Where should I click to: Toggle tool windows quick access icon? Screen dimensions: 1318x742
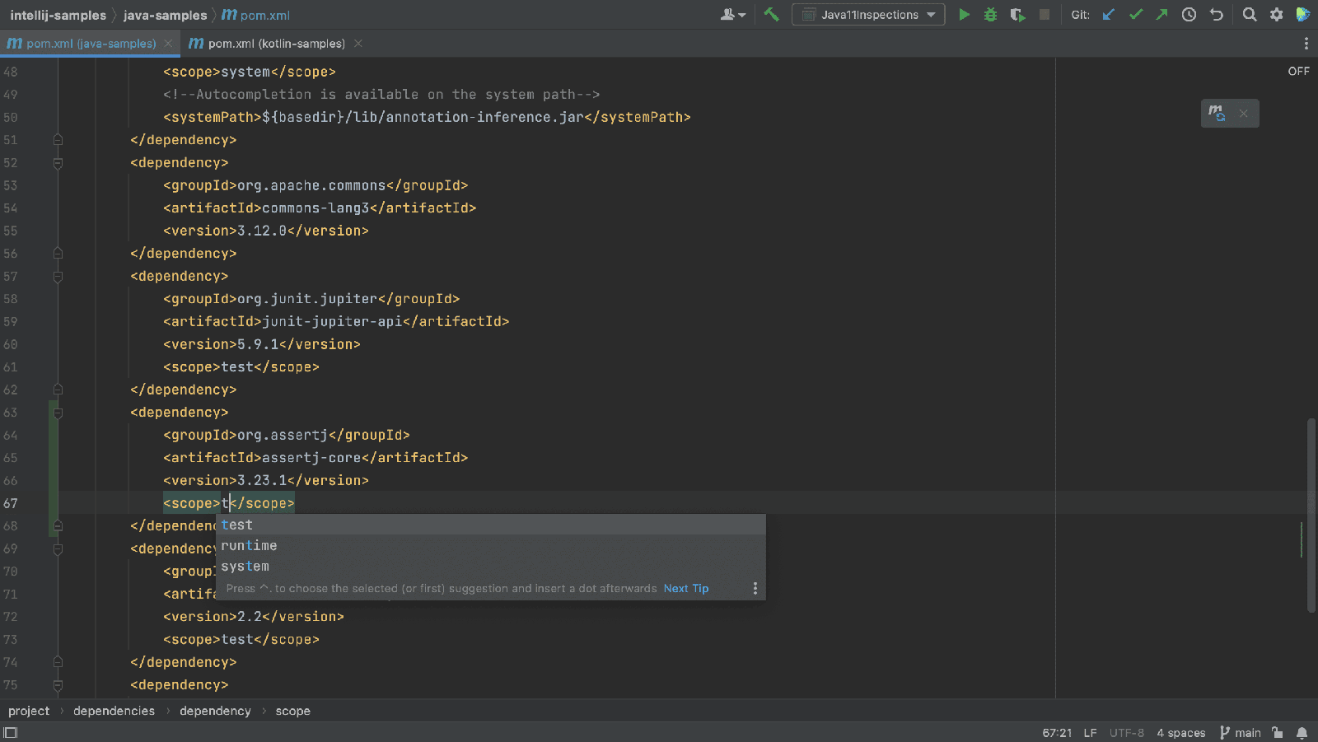[x=11, y=733]
